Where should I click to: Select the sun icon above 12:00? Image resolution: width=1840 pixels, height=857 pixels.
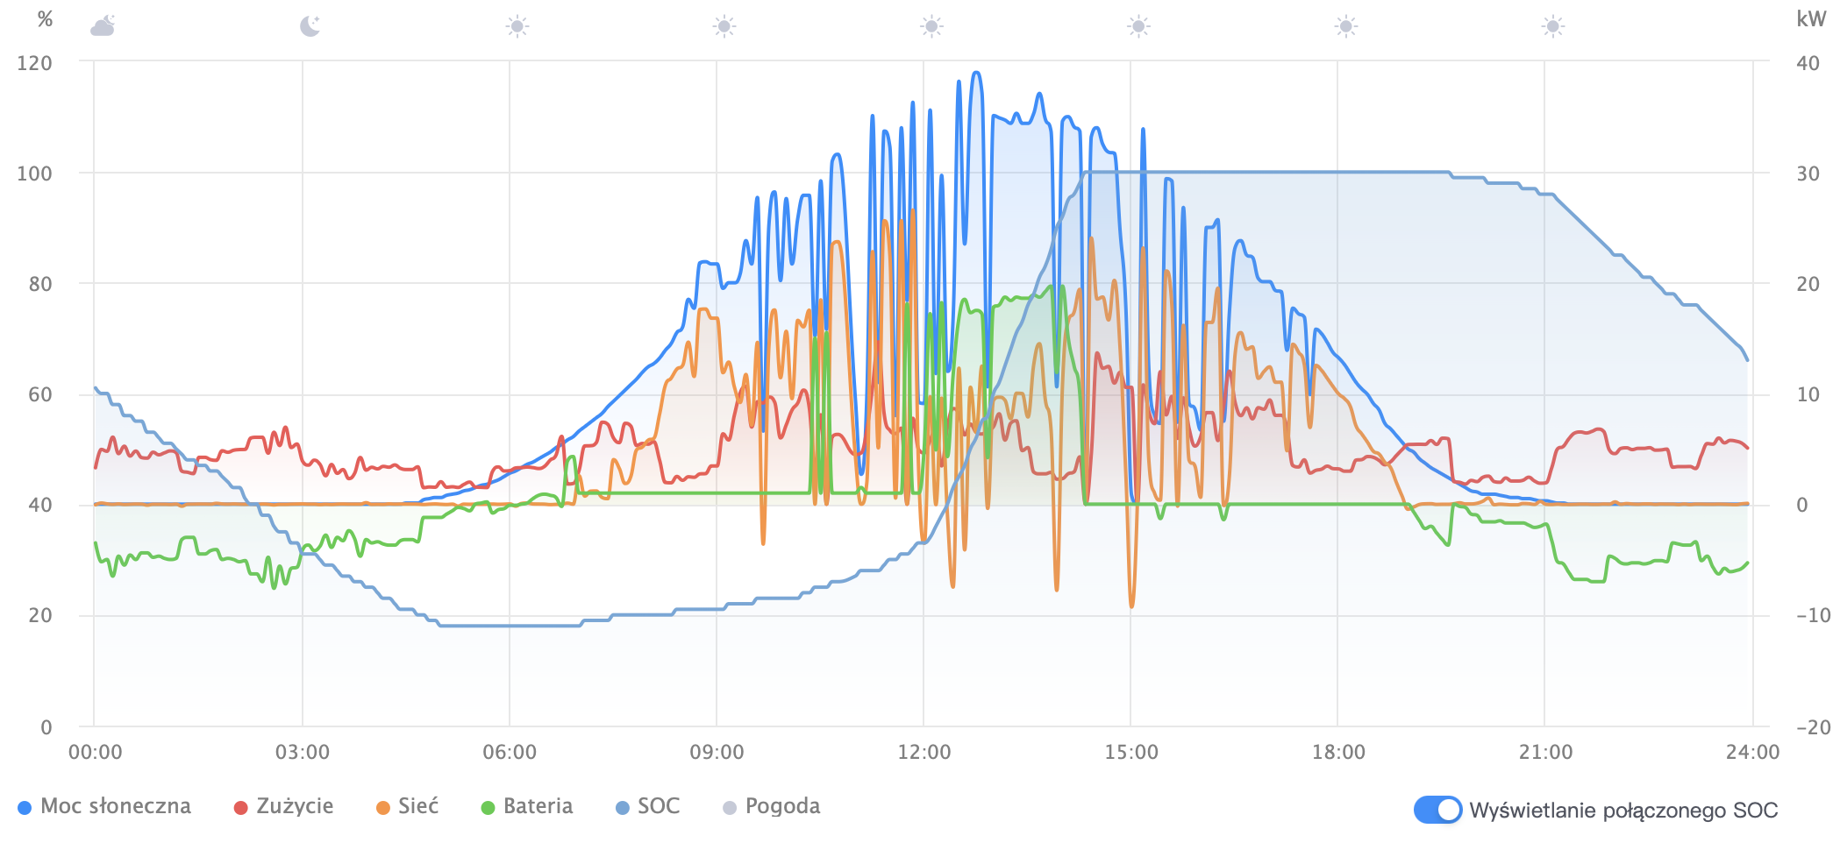click(x=931, y=26)
